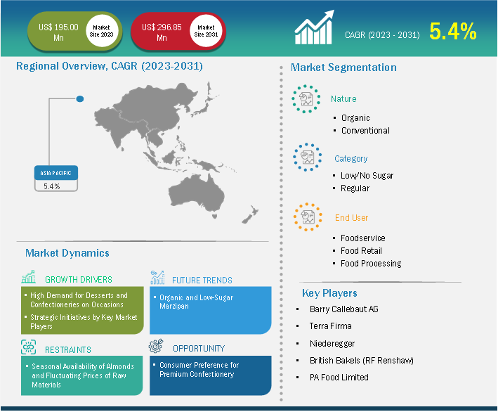This screenshot has height=412, width=498.
Task: Click the Nature segmentation dotted circle icon
Action: (306, 99)
